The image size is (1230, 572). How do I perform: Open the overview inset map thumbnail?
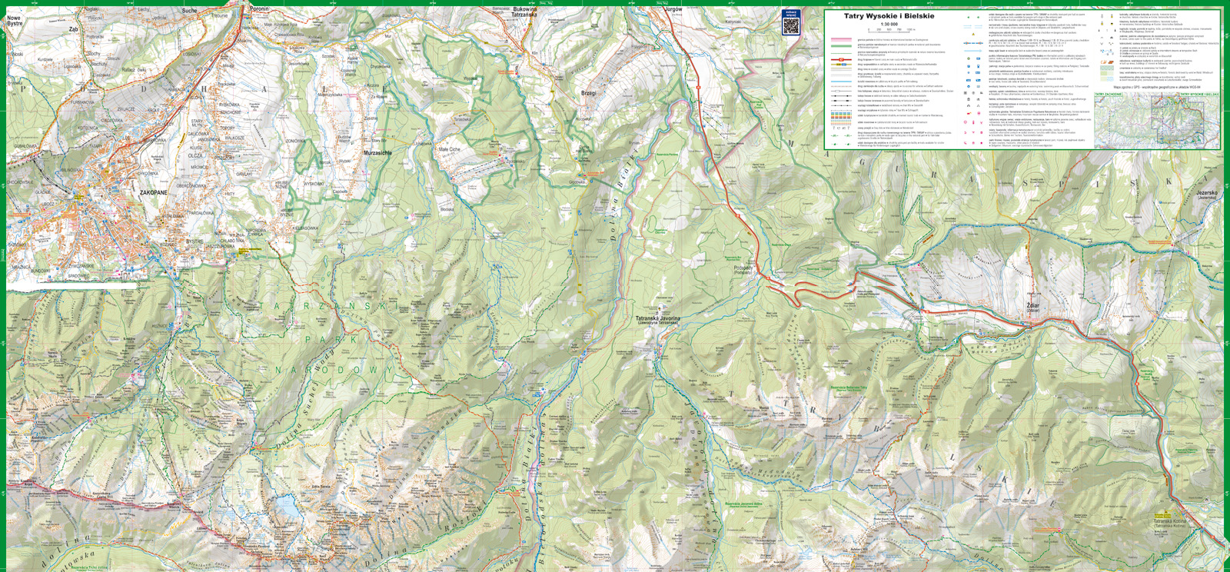1156,122
